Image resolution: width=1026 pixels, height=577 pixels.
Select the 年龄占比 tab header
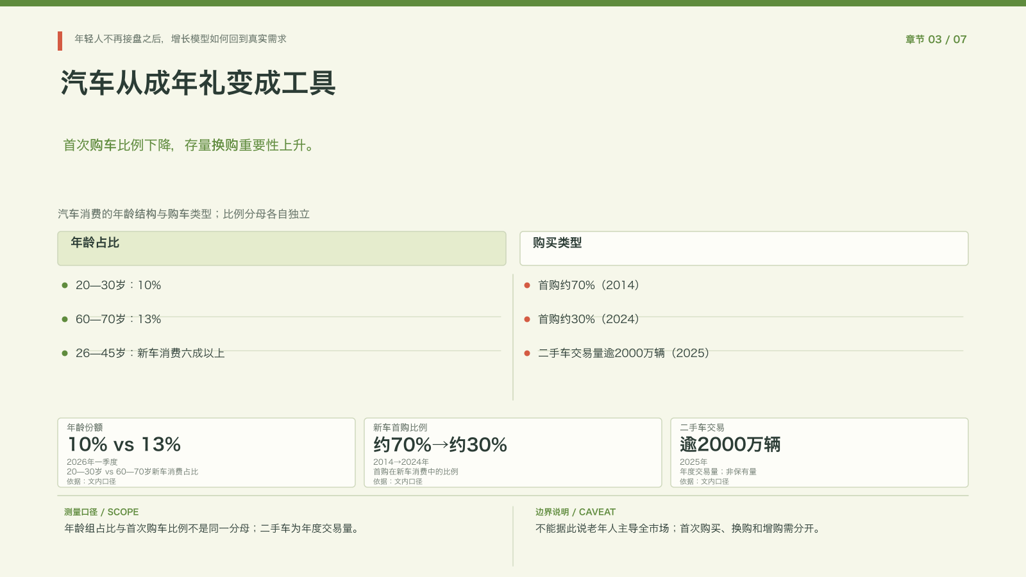[x=282, y=248]
